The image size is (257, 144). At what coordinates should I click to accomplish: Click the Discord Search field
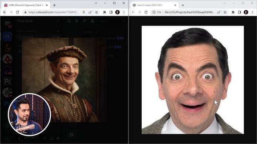pyautogui.click(x=112, y=21)
